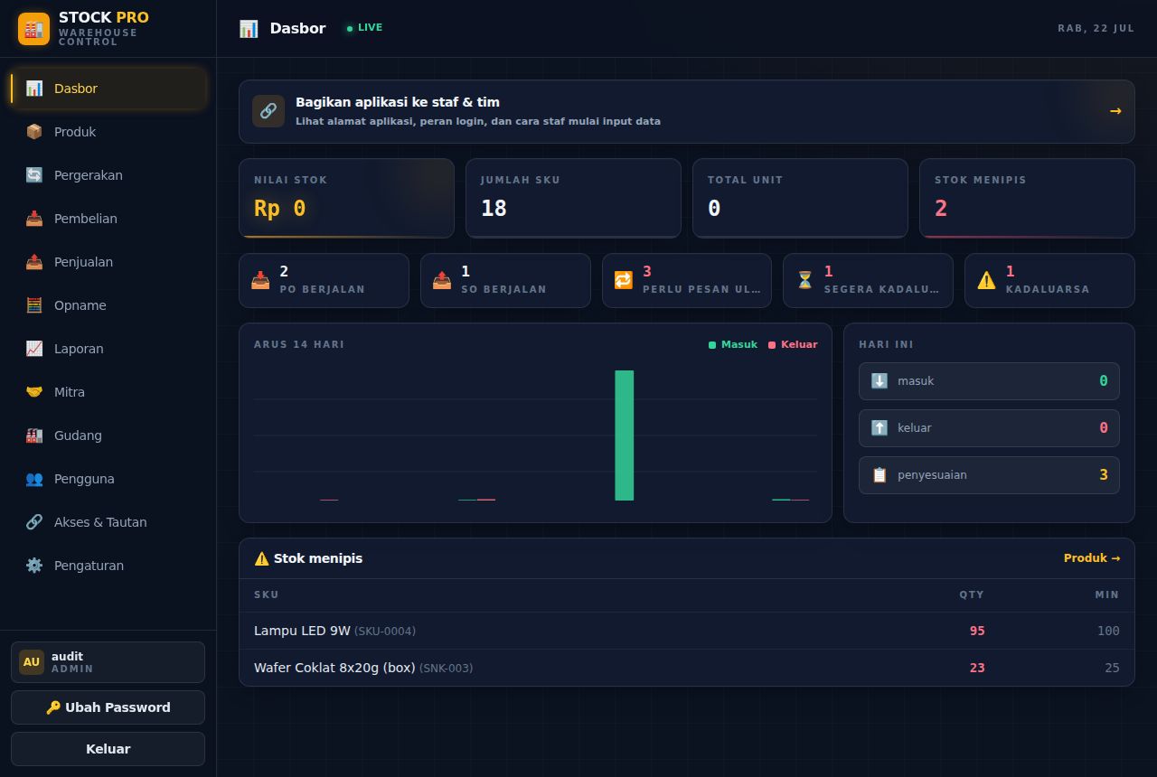Click the Pengguna people icon
Viewport: 1157px width, 777px height.
coord(34,479)
